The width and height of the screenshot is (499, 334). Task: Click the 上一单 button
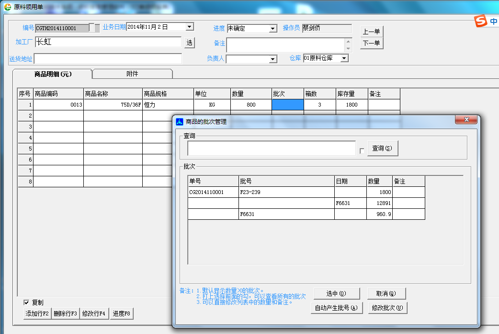tap(372, 32)
